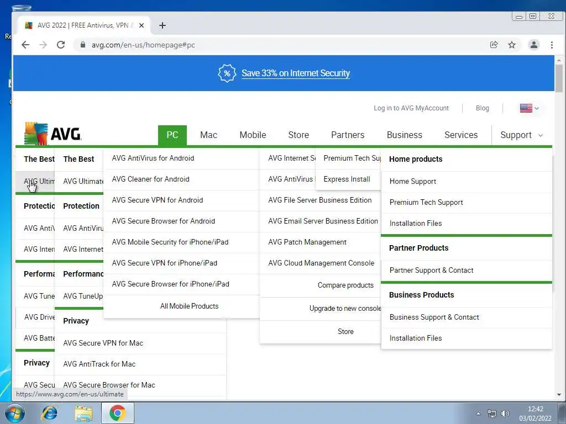The height and width of the screenshot is (424, 566).
Task: Close the AVG 2022 browser tab
Action: 141,25
